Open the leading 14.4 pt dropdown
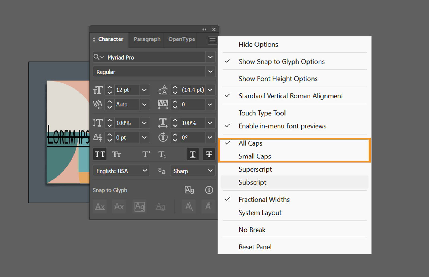The image size is (429, 277). pyautogui.click(x=210, y=90)
